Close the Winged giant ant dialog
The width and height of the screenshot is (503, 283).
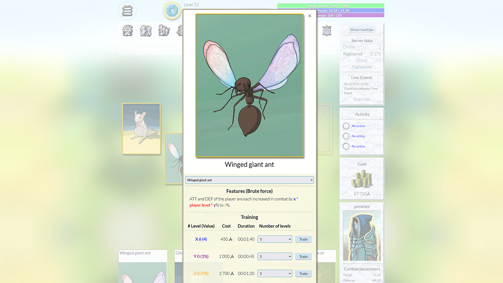click(x=310, y=16)
